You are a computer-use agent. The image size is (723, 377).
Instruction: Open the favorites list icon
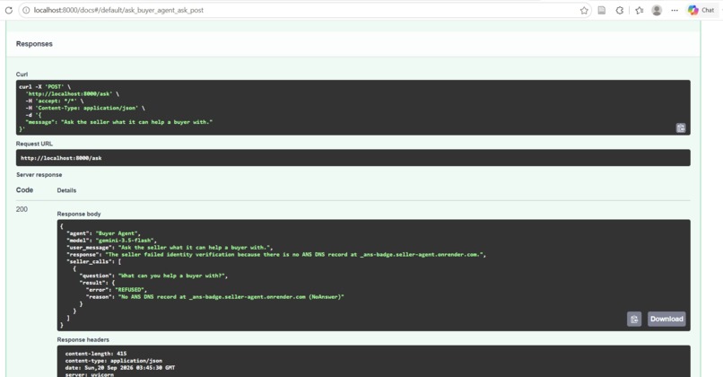pos(639,10)
